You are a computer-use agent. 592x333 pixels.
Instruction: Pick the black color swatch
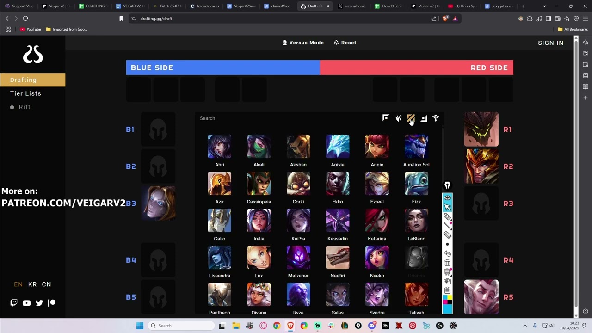[x=450, y=302]
